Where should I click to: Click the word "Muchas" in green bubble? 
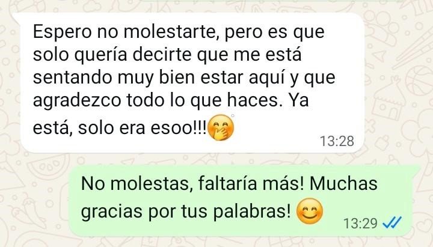coord(343,183)
